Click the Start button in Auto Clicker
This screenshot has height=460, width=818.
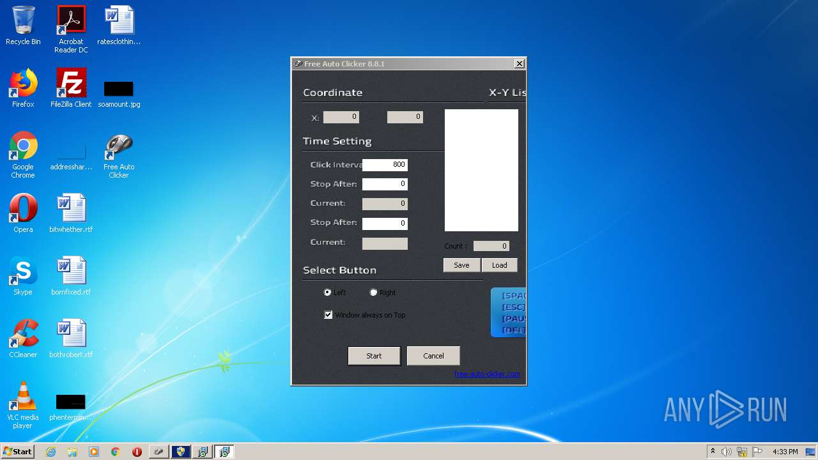(x=374, y=356)
